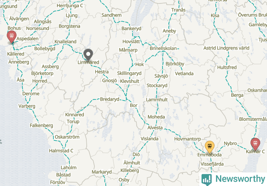The height and width of the screenshot is (186, 267).
Task: Open the Newsworthy text link
Action: pos(240,179)
